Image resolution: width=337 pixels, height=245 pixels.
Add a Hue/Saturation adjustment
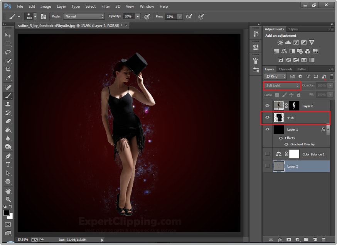pyautogui.click(x=276, y=51)
